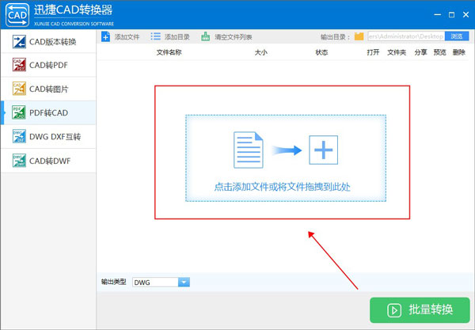Select the DWG DXF互转 sidebar icon

19,137
